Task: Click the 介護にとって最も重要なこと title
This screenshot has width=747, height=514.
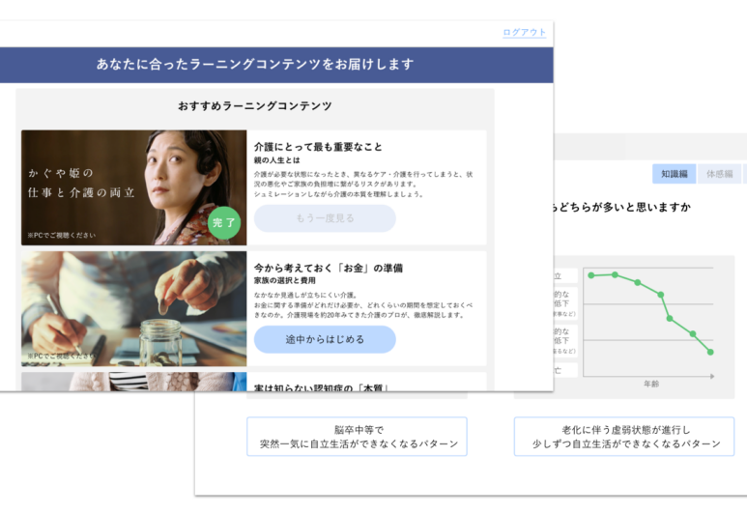Action: pos(318,147)
